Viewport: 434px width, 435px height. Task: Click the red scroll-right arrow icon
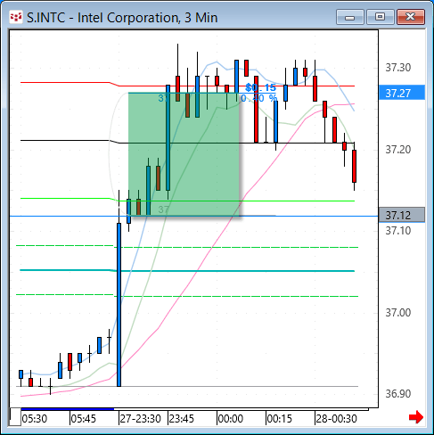click(x=416, y=417)
